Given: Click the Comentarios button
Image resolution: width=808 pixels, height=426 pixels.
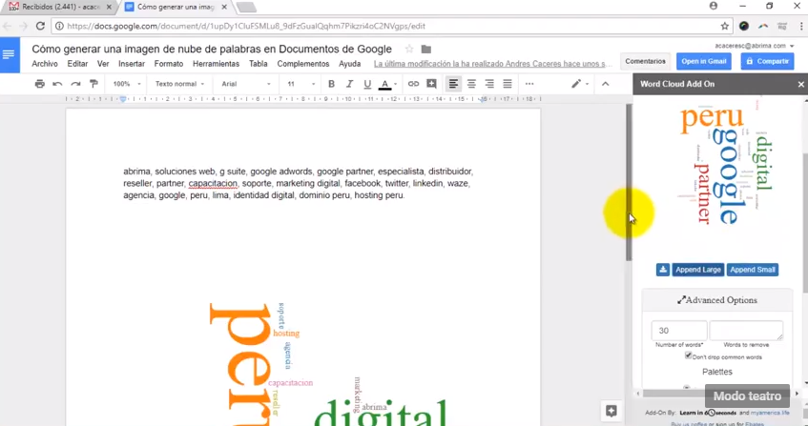Looking at the screenshot, I should (x=645, y=61).
